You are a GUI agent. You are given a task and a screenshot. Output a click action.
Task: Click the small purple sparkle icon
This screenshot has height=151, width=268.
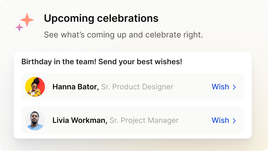pyautogui.click(x=19, y=27)
